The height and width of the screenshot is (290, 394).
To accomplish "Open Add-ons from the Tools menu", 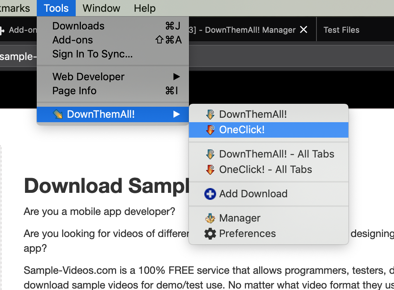I will pos(112,40).
